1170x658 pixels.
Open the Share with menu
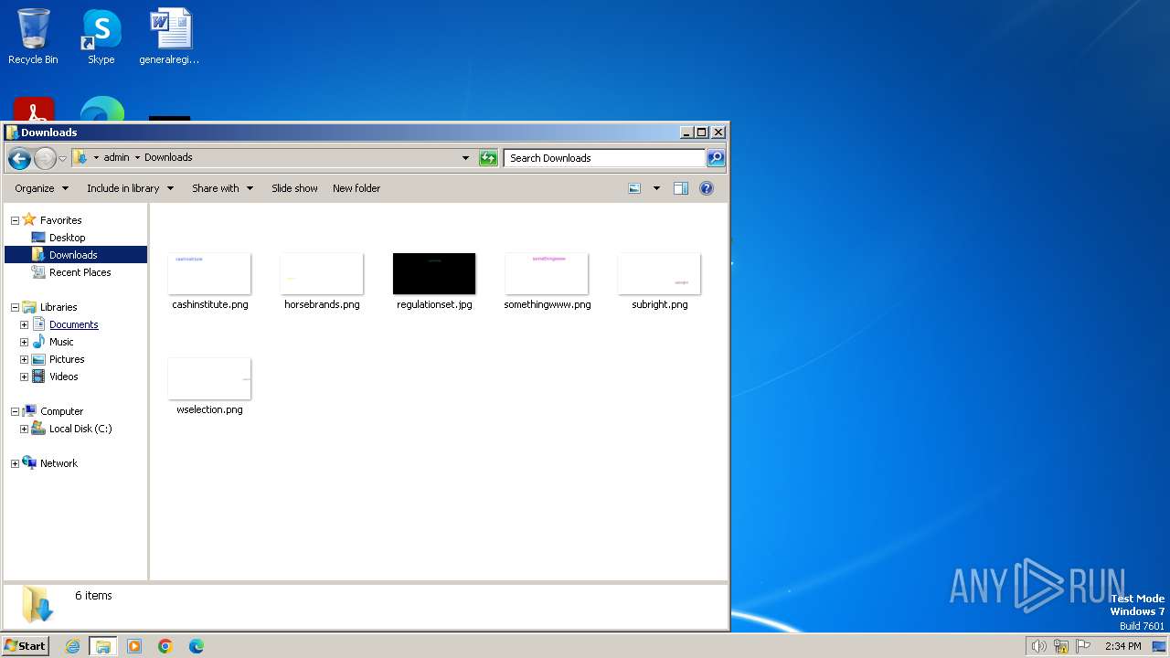pos(222,188)
